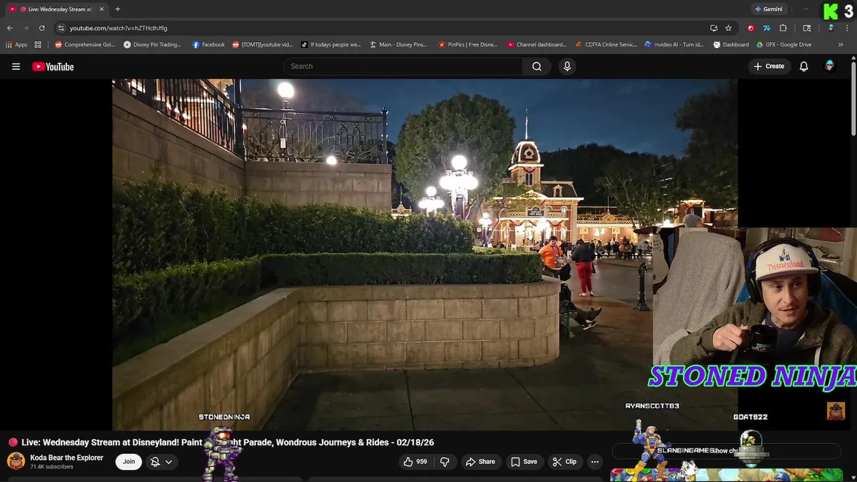Open the browser extensions puzzle icon
The height and width of the screenshot is (482, 857).
[x=783, y=28]
